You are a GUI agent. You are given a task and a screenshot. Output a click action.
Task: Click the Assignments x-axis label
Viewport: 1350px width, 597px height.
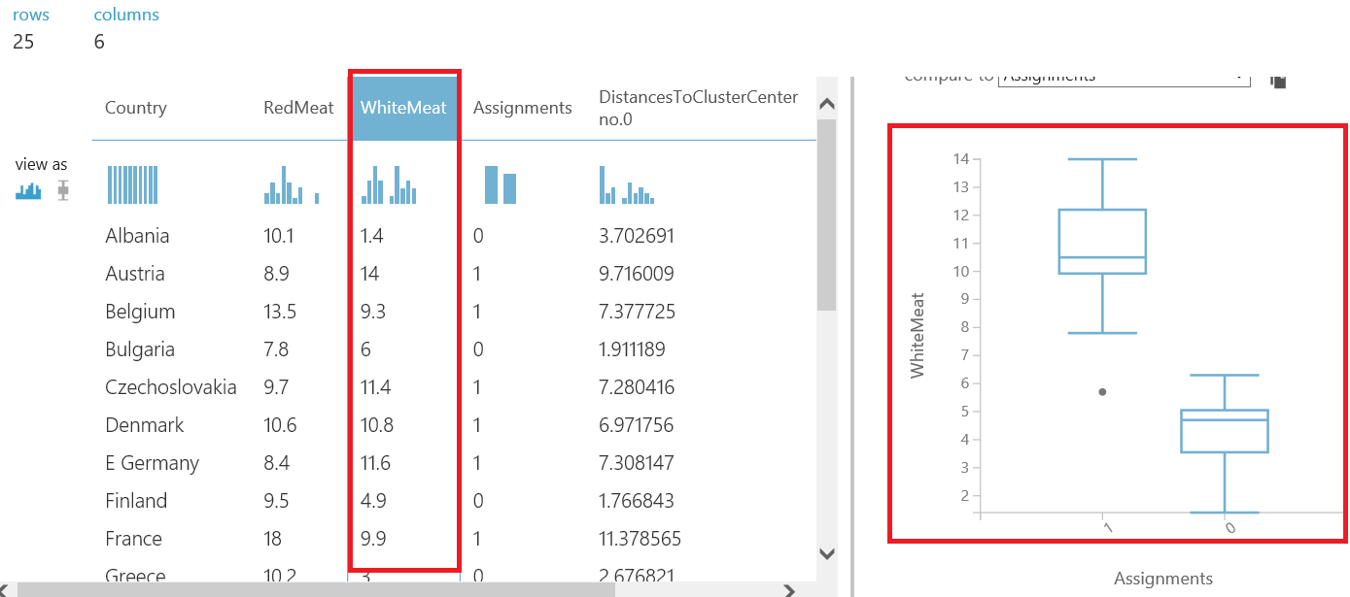pos(1163,579)
